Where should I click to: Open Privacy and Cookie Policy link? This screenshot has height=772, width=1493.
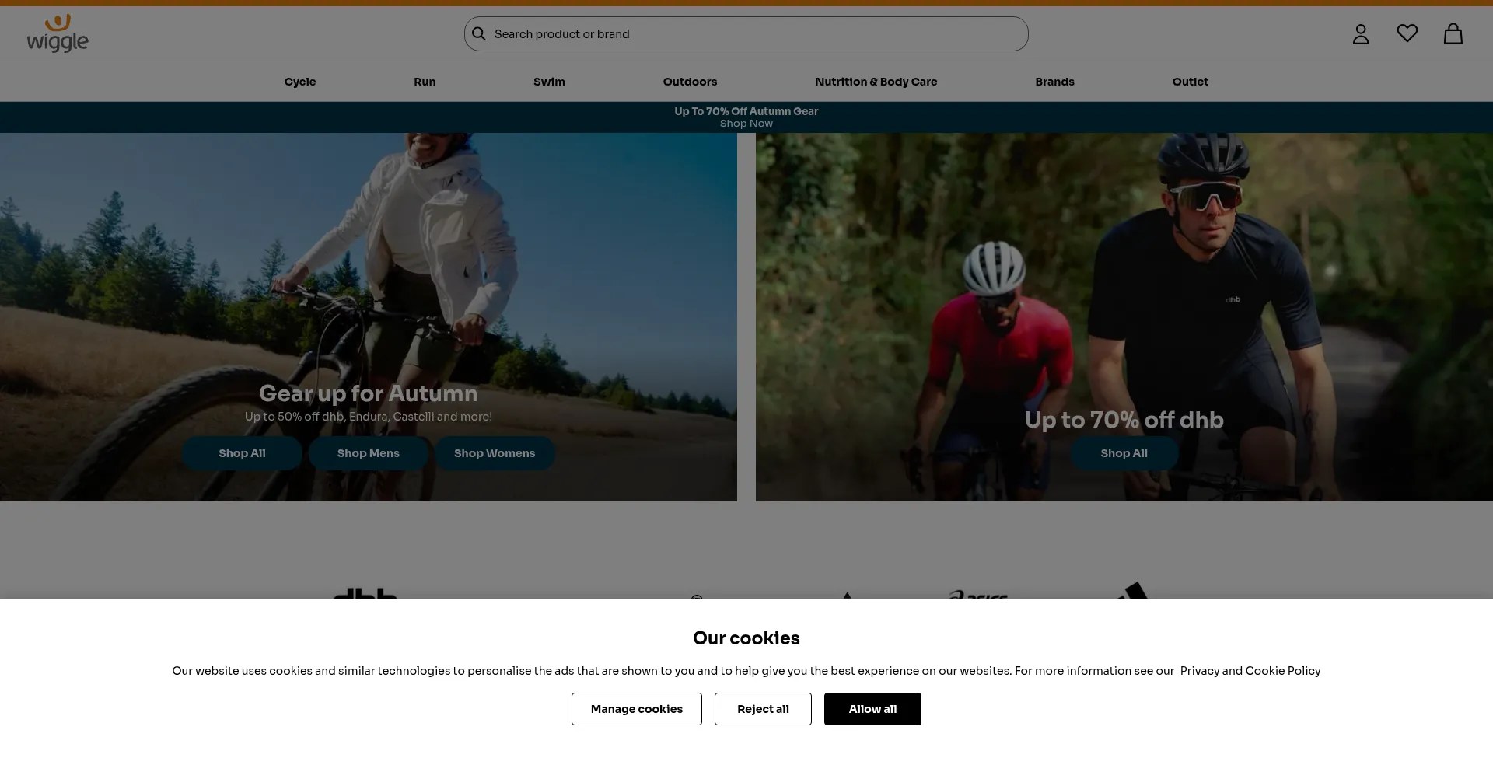pos(1250,671)
